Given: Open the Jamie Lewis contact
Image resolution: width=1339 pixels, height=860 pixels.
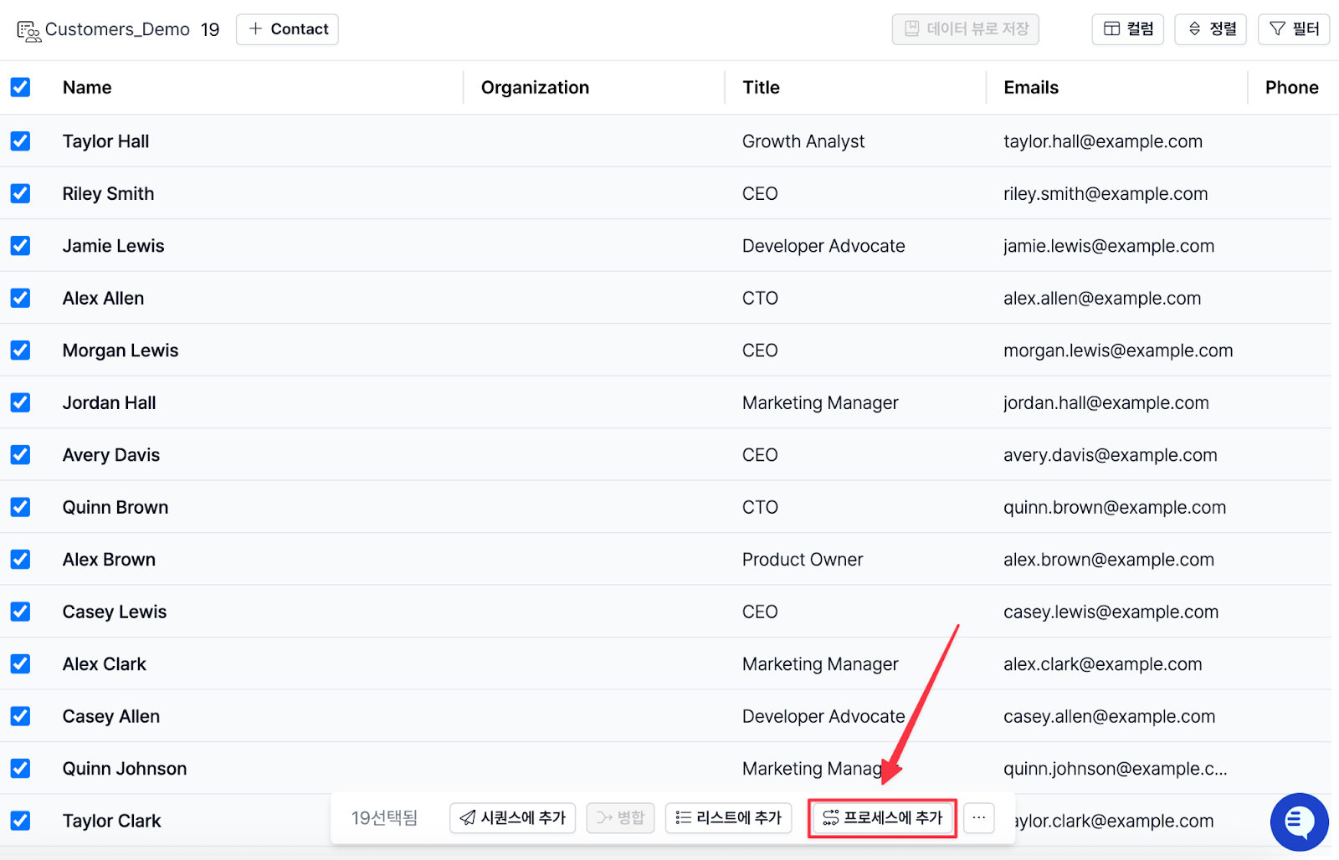Looking at the screenshot, I should pos(113,246).
